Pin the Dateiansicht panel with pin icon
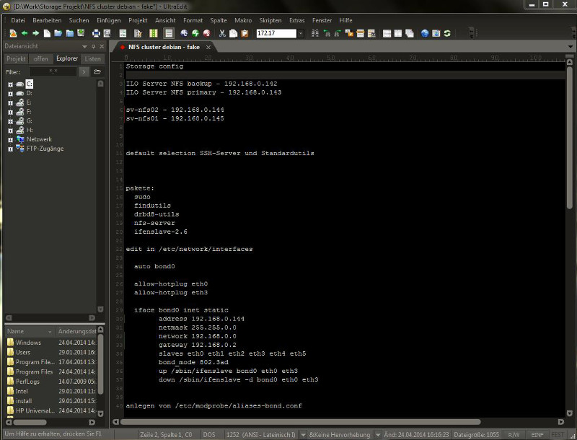Image resolution: width=577 pixels, height=440 pixels. coord(93,46)
